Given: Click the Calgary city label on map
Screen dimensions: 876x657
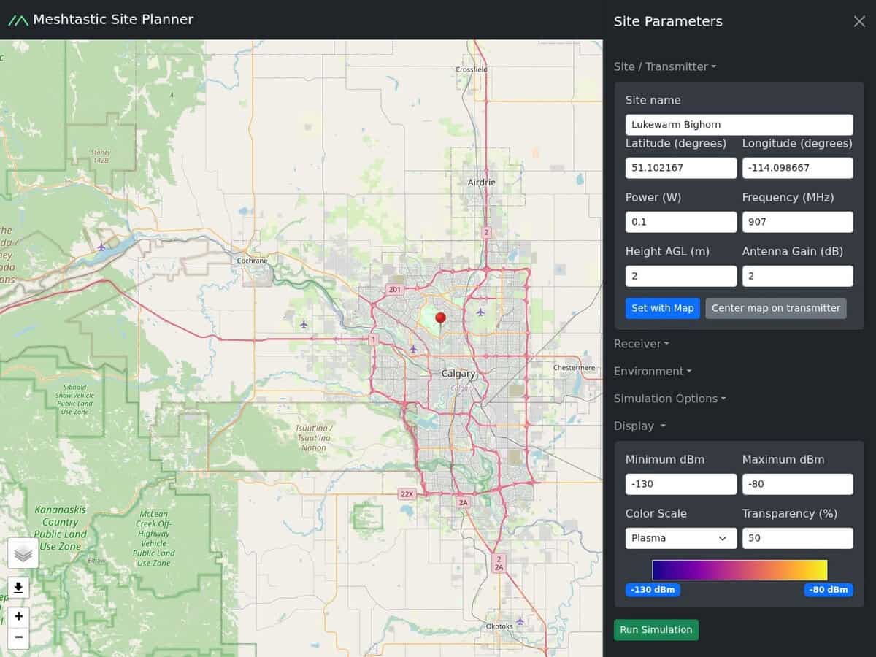Looking at the screenshot, I should click(x=458, y=374).
